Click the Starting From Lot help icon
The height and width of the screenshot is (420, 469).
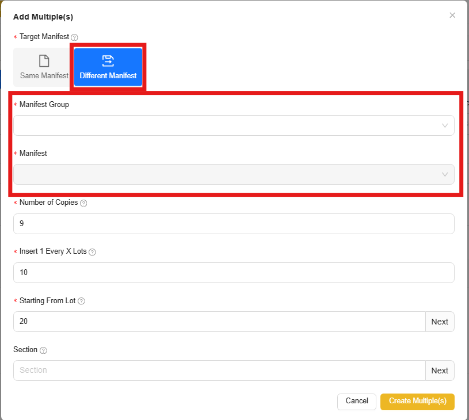pyautogui.click(x=81, y=301)
